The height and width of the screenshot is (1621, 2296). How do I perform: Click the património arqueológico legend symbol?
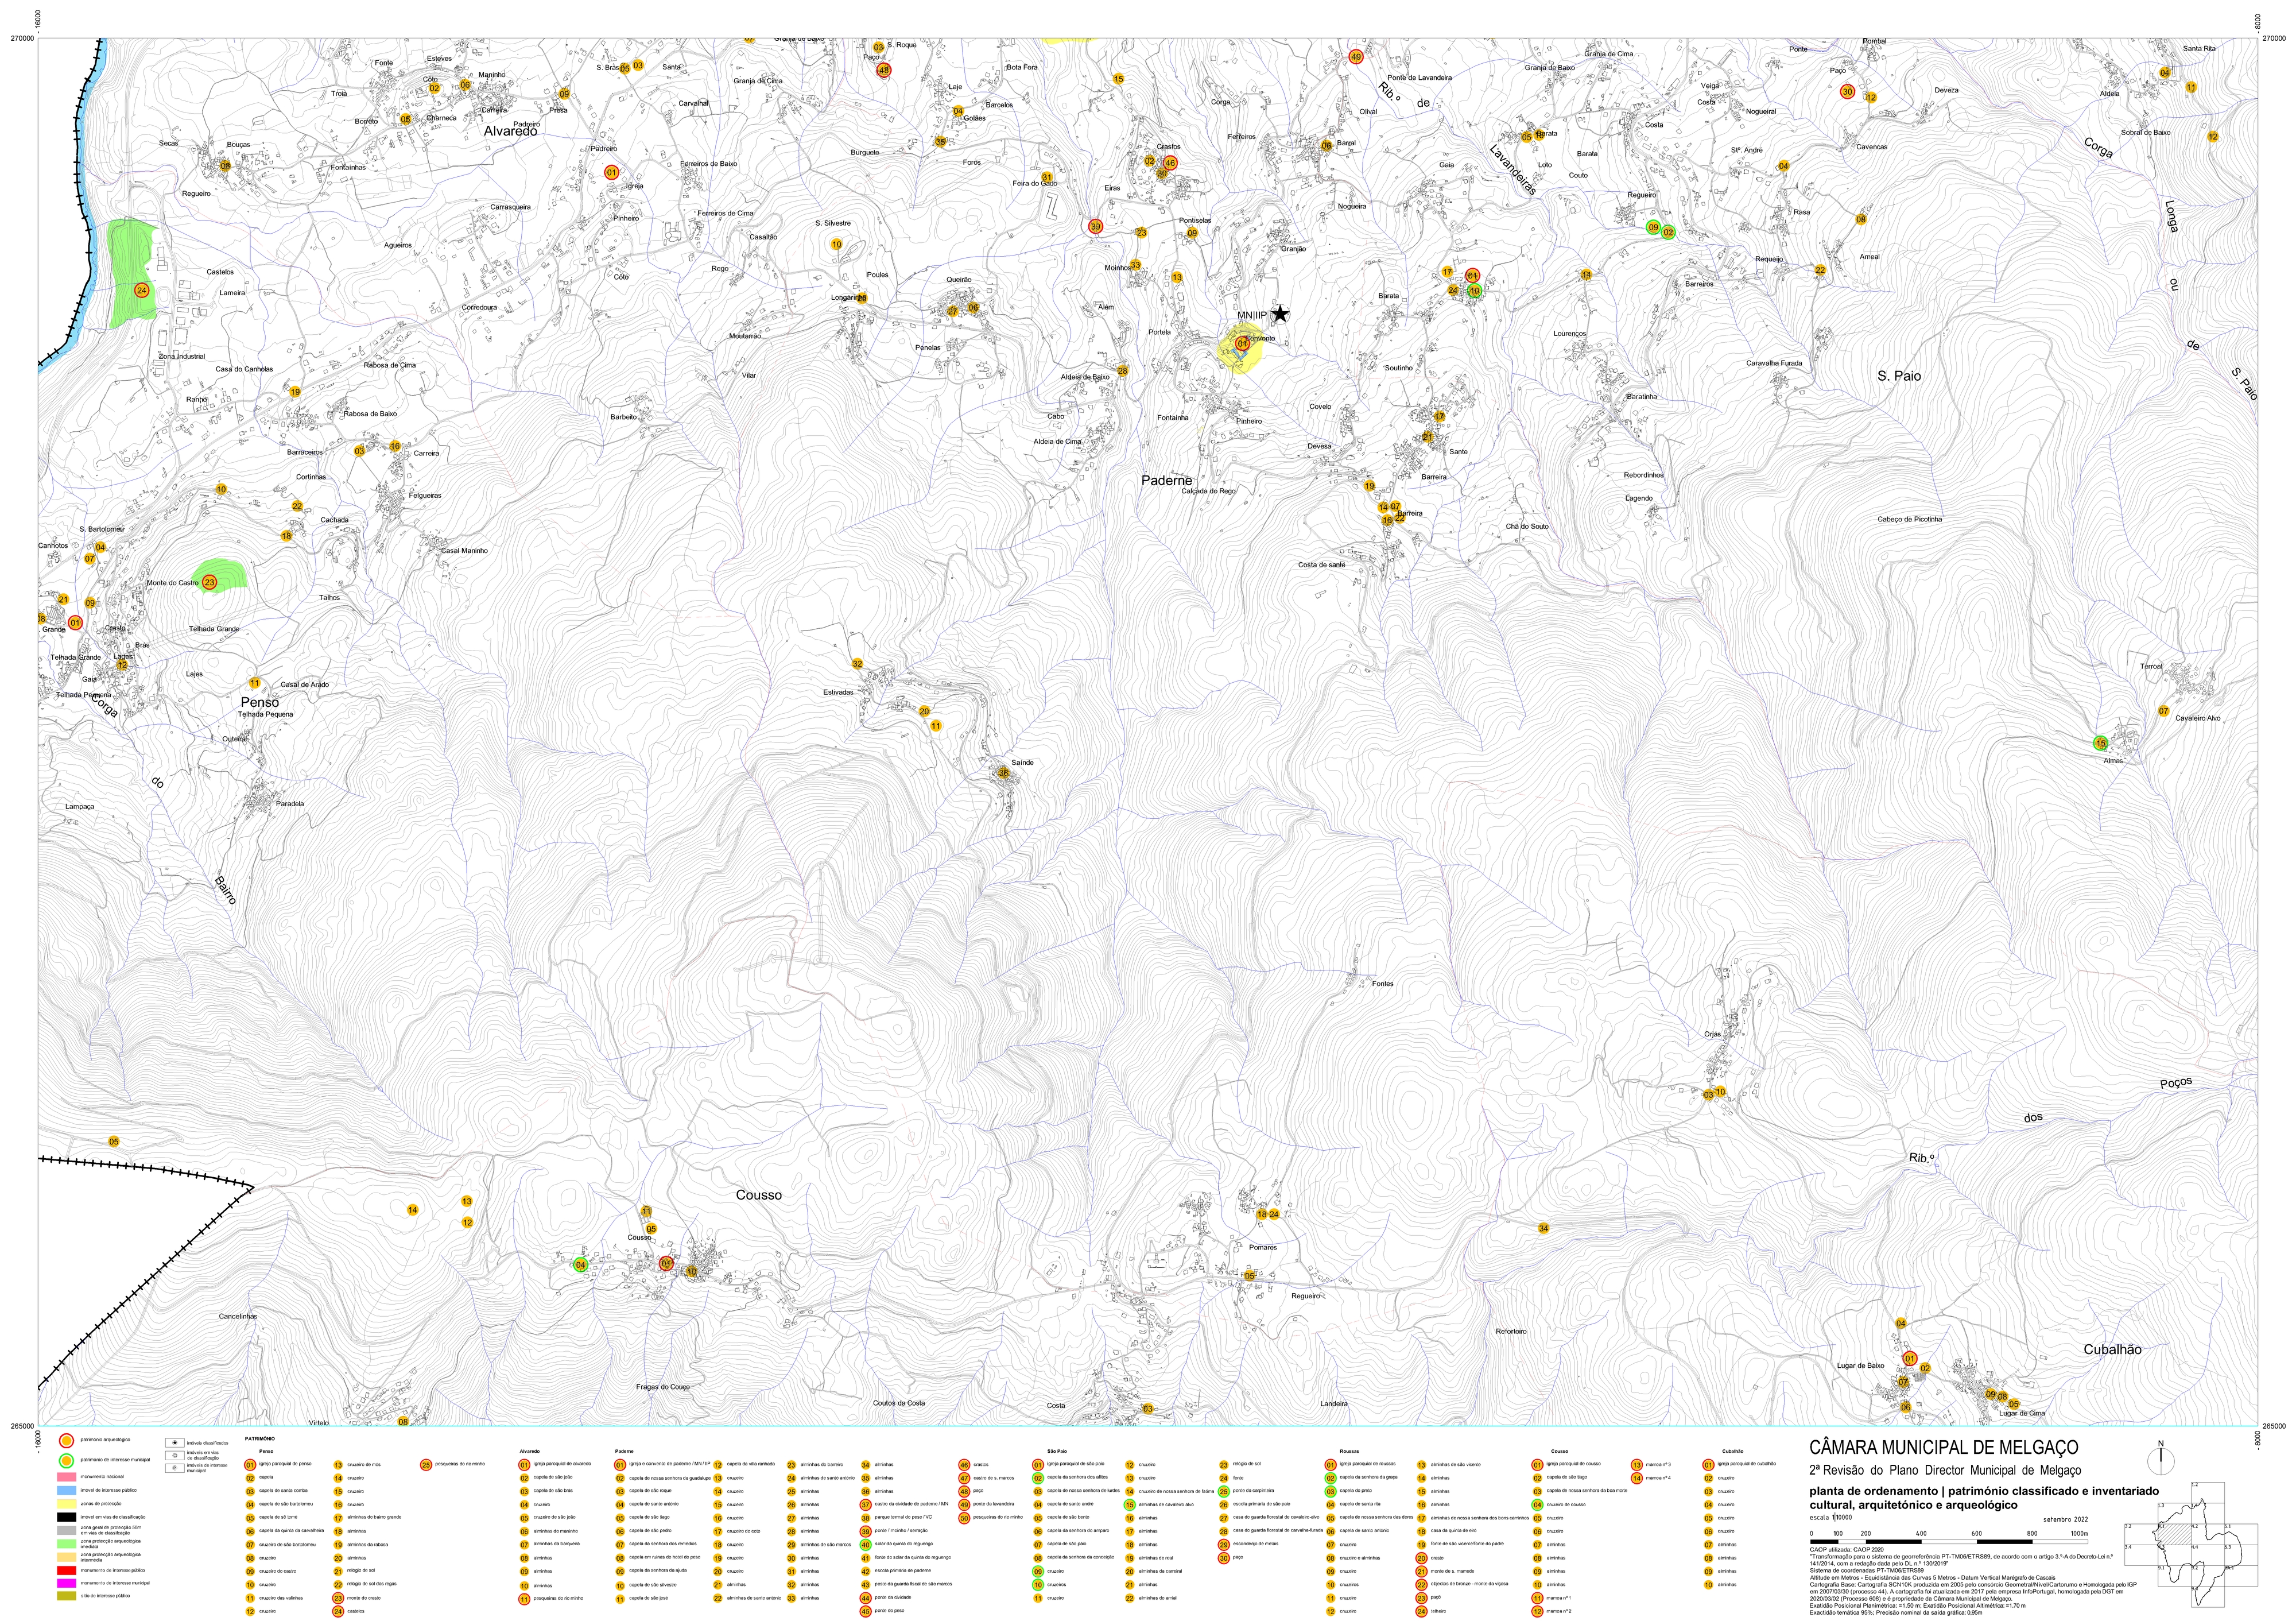coord(66,1441)
